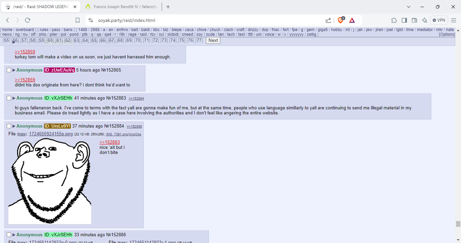
Task: Expand the post menu arrow of post №152884
Action: [14, 126]
